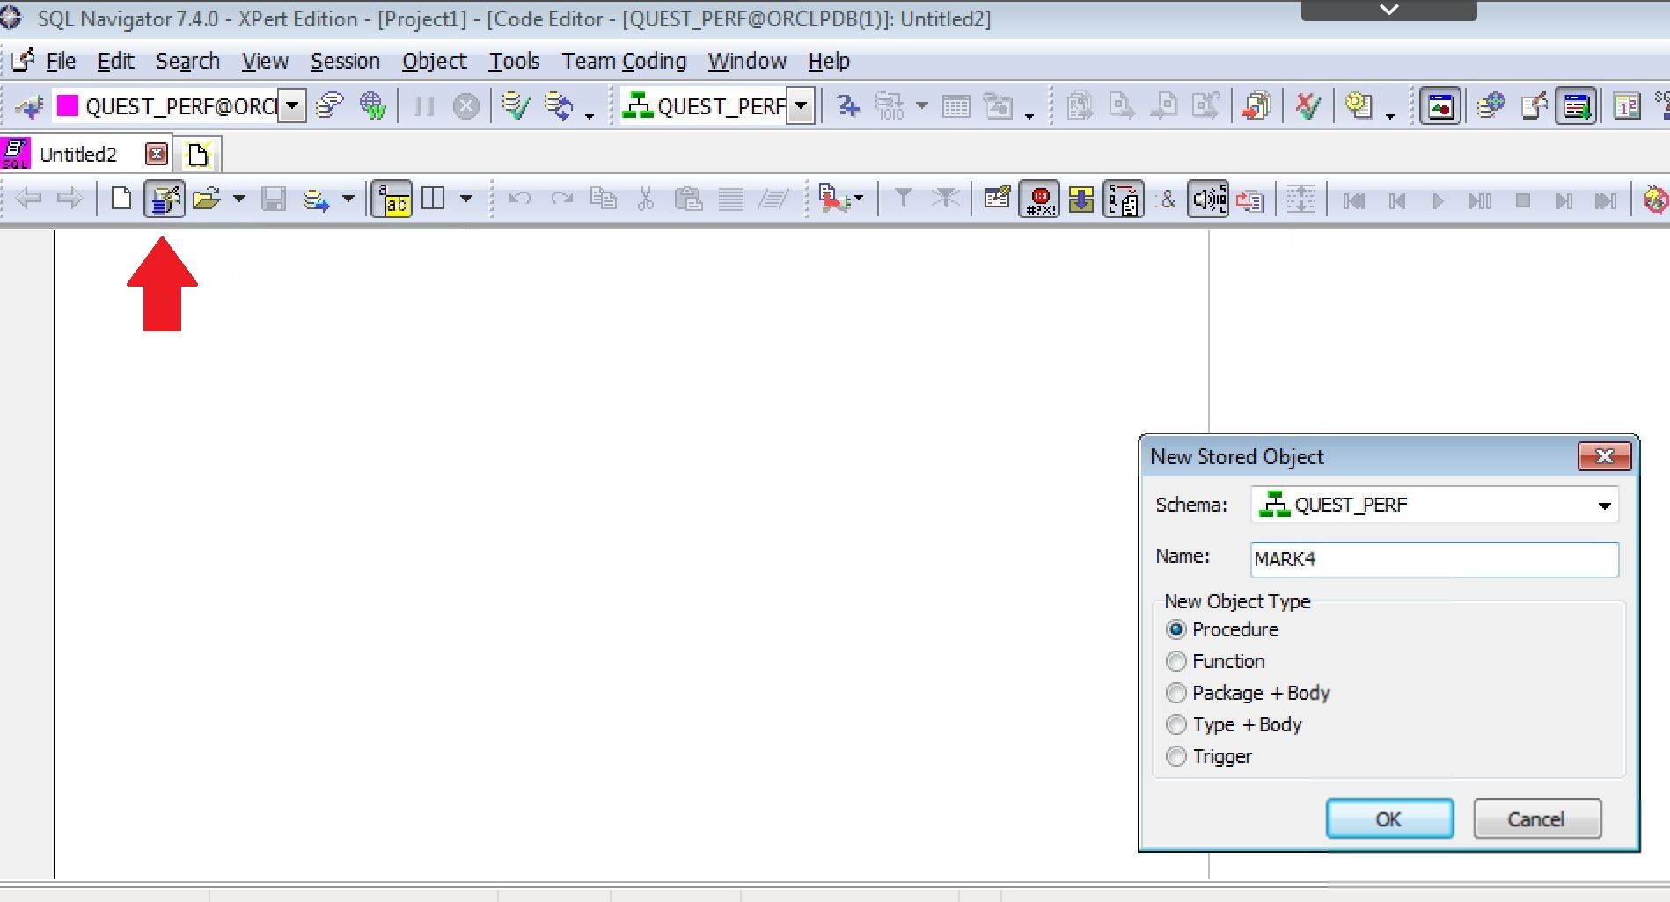Click the save-to-database icon with blue arrow

[316, 200]
